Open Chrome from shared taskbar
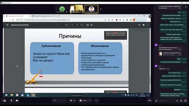 [33, 95]
